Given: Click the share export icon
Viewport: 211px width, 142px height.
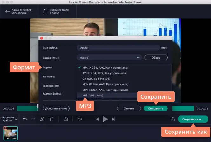Looking at the screenshot, I should coord(173,119).
